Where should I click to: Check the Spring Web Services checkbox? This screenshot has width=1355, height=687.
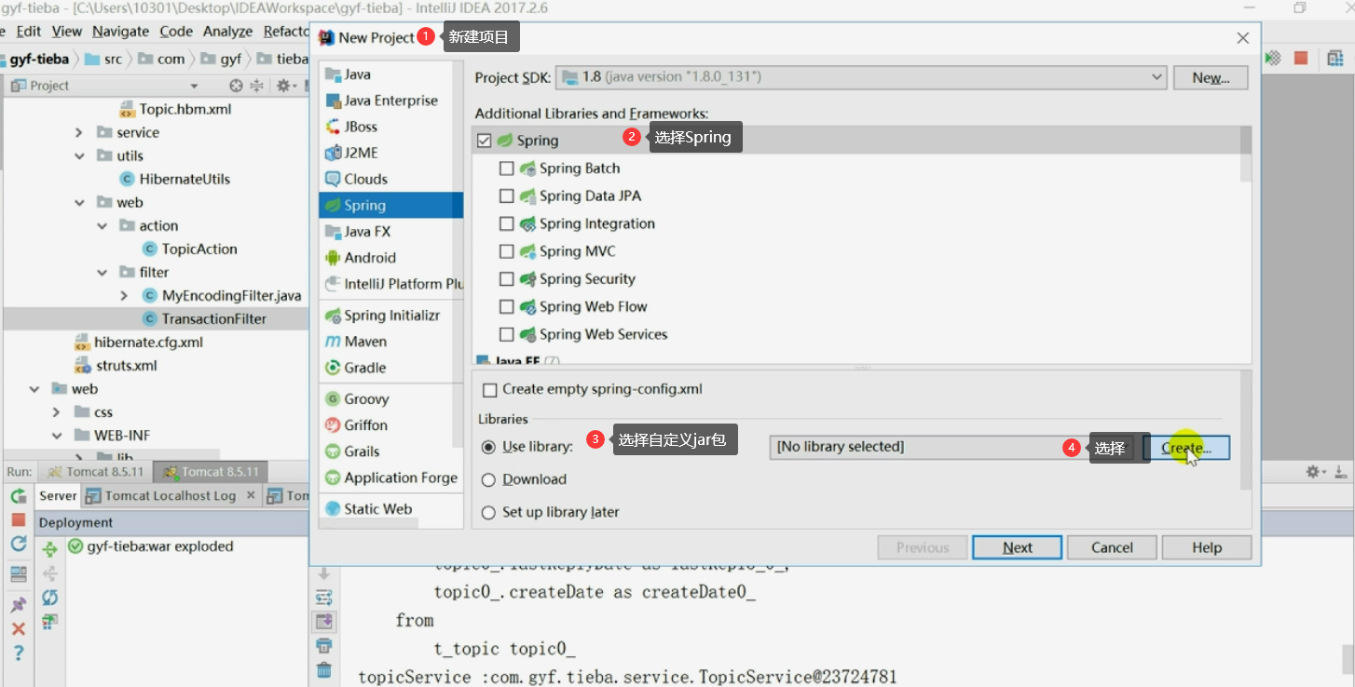[x=507, y=334]
